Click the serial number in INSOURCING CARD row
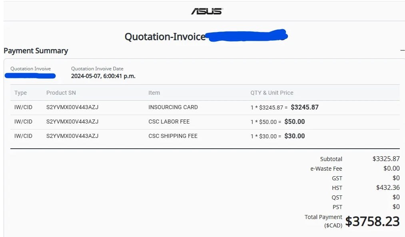The height and width of the screenshot is (237, 405). point(72,107)
